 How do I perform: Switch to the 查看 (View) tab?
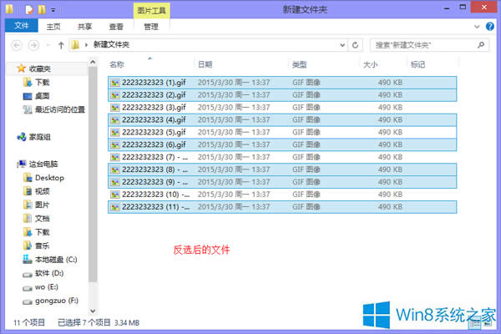click(x=115, y=26)
